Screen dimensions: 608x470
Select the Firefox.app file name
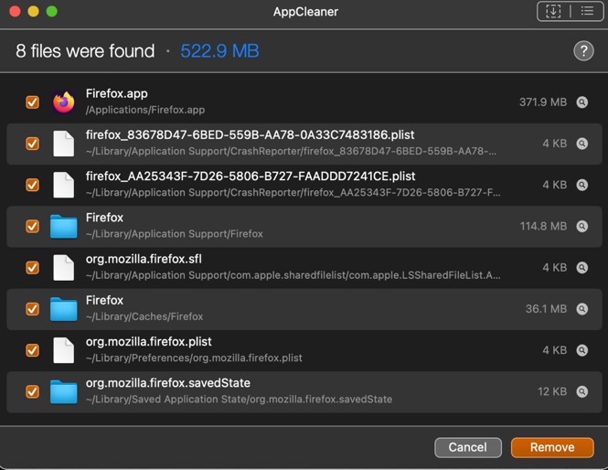click(x=117, y=94)
